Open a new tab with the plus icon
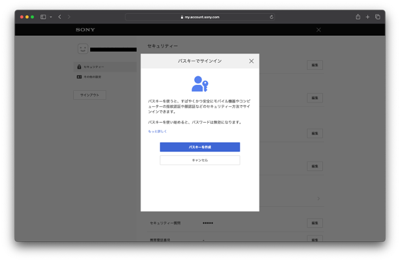This screenshot has width=400, height=261. click(367, 17)
